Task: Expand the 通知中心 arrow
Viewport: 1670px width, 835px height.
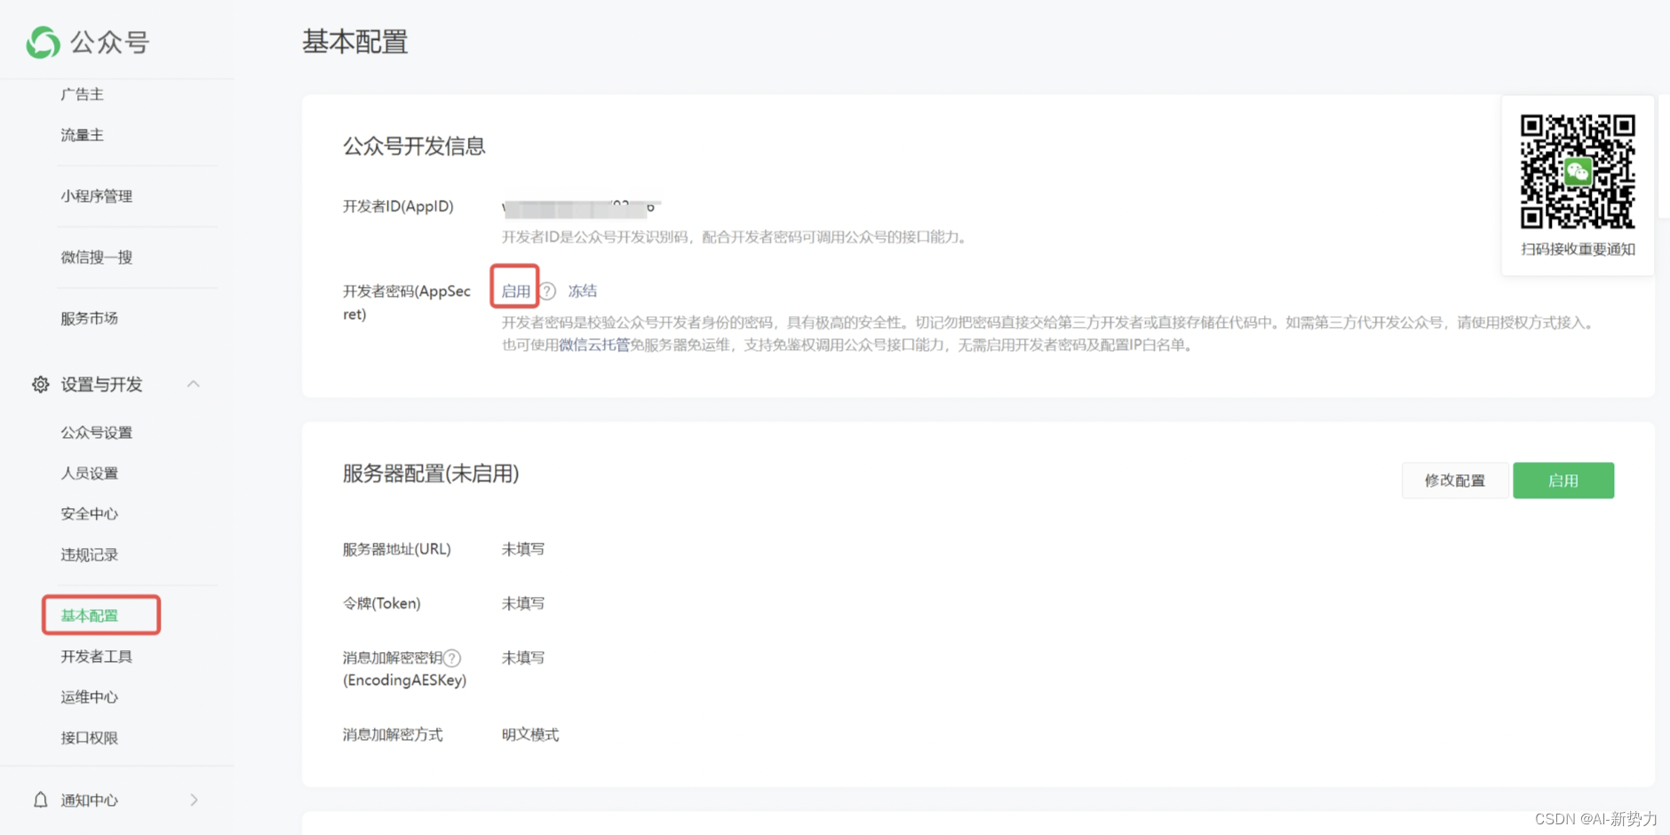Action: [194, 799]
